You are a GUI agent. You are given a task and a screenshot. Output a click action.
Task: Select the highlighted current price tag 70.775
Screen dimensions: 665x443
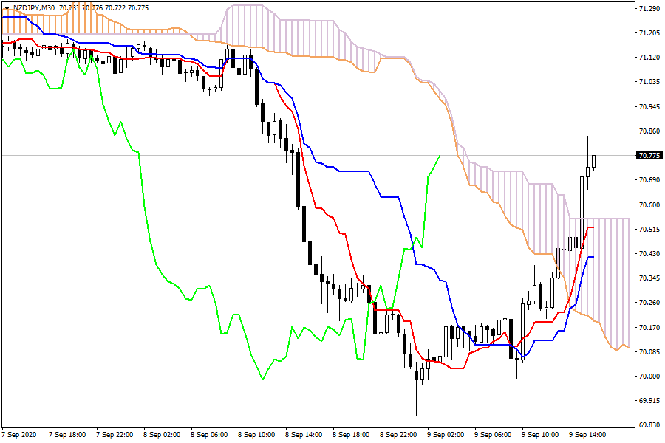(648, 156)
